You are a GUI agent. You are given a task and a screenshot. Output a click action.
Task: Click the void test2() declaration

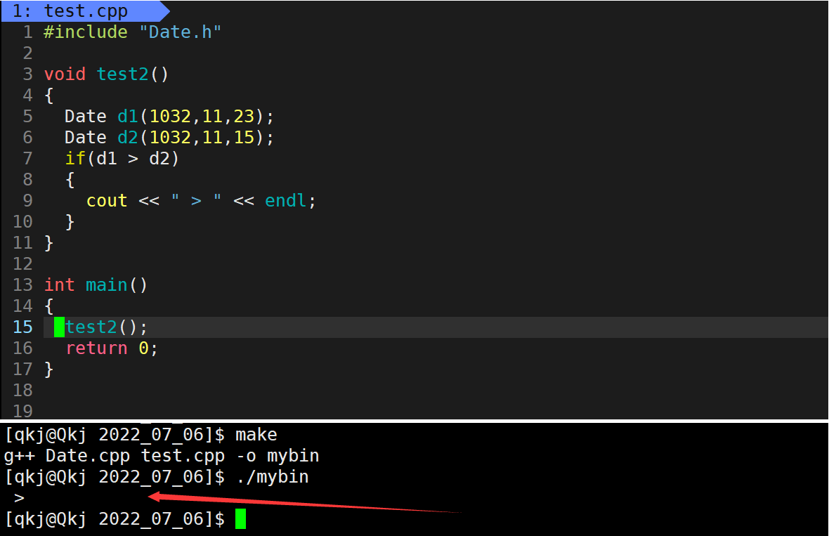pyautogui.click(x=106, y=74)
